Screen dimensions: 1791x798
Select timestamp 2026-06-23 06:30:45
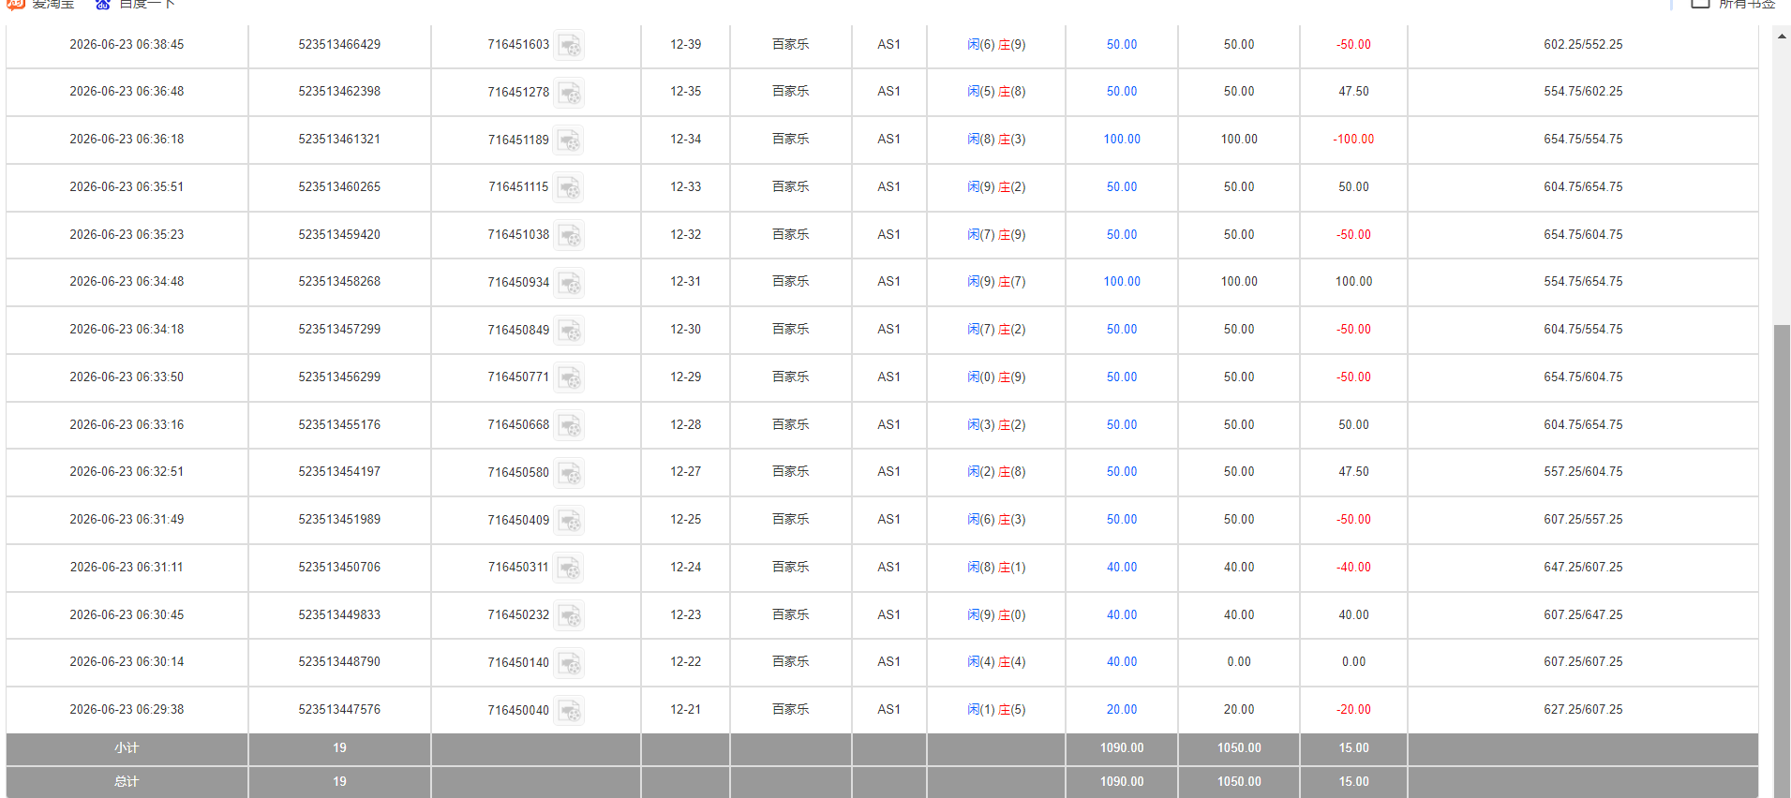127,615
